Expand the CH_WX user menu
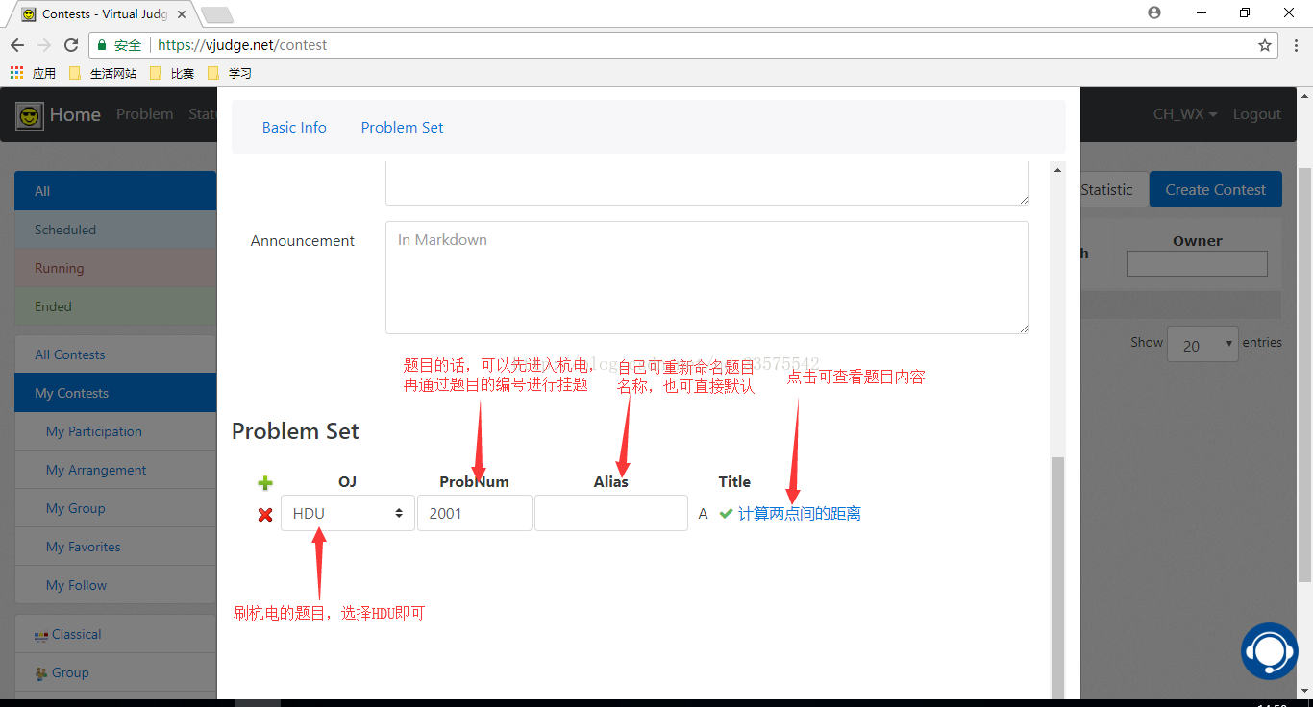 pyautogui.click(x=1185, y=114)
